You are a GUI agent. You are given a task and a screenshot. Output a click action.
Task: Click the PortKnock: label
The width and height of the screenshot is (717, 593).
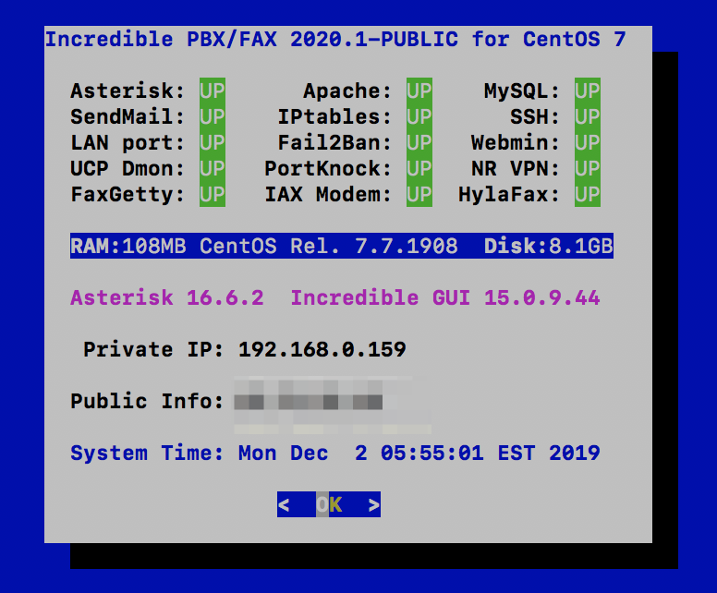(328, 168)
